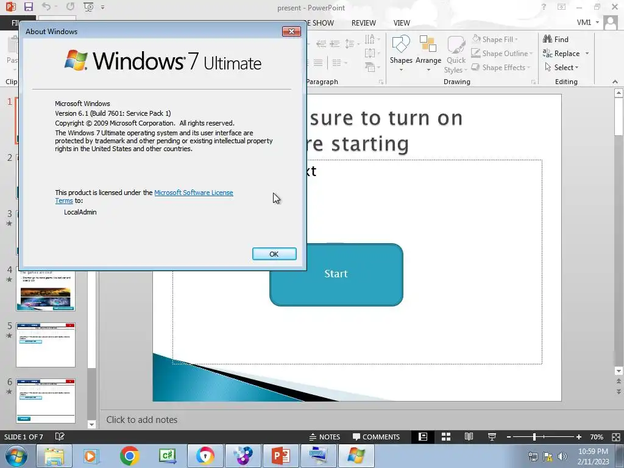
Task: Switch to Reading View
Action: tap(469, 436)
